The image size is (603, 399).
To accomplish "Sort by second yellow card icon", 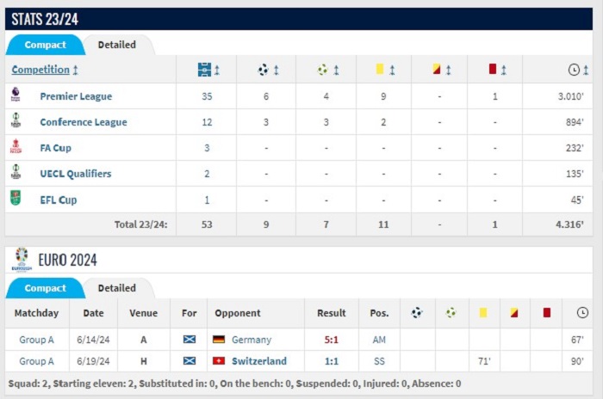I will click(436, 69).
